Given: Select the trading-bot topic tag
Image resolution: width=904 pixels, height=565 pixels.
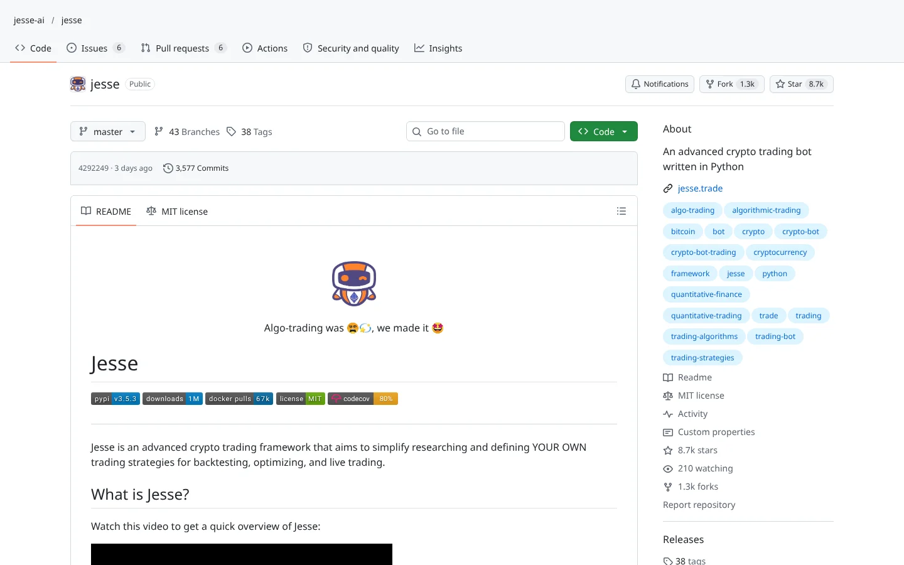Looking at the screenshot, I should (775, 336).
